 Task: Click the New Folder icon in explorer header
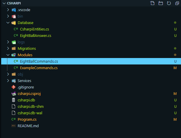point(160,3)
